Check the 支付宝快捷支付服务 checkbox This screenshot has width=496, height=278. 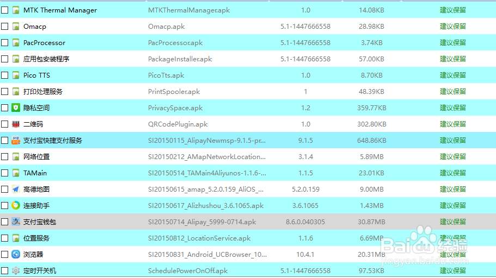(5, 141)
